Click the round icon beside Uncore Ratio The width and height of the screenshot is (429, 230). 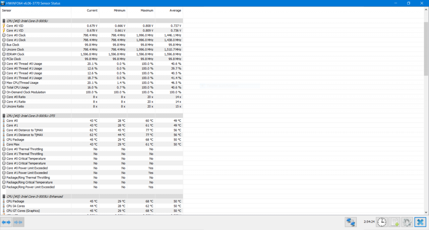point(4,106)
